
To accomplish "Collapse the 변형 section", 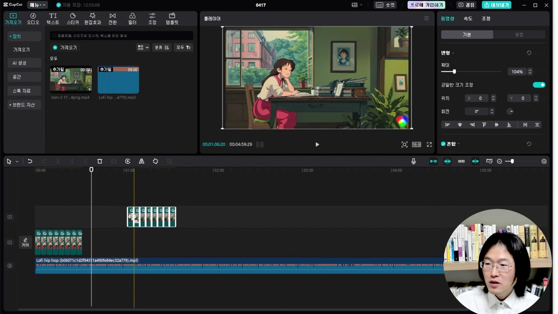I will coord(453,53).
